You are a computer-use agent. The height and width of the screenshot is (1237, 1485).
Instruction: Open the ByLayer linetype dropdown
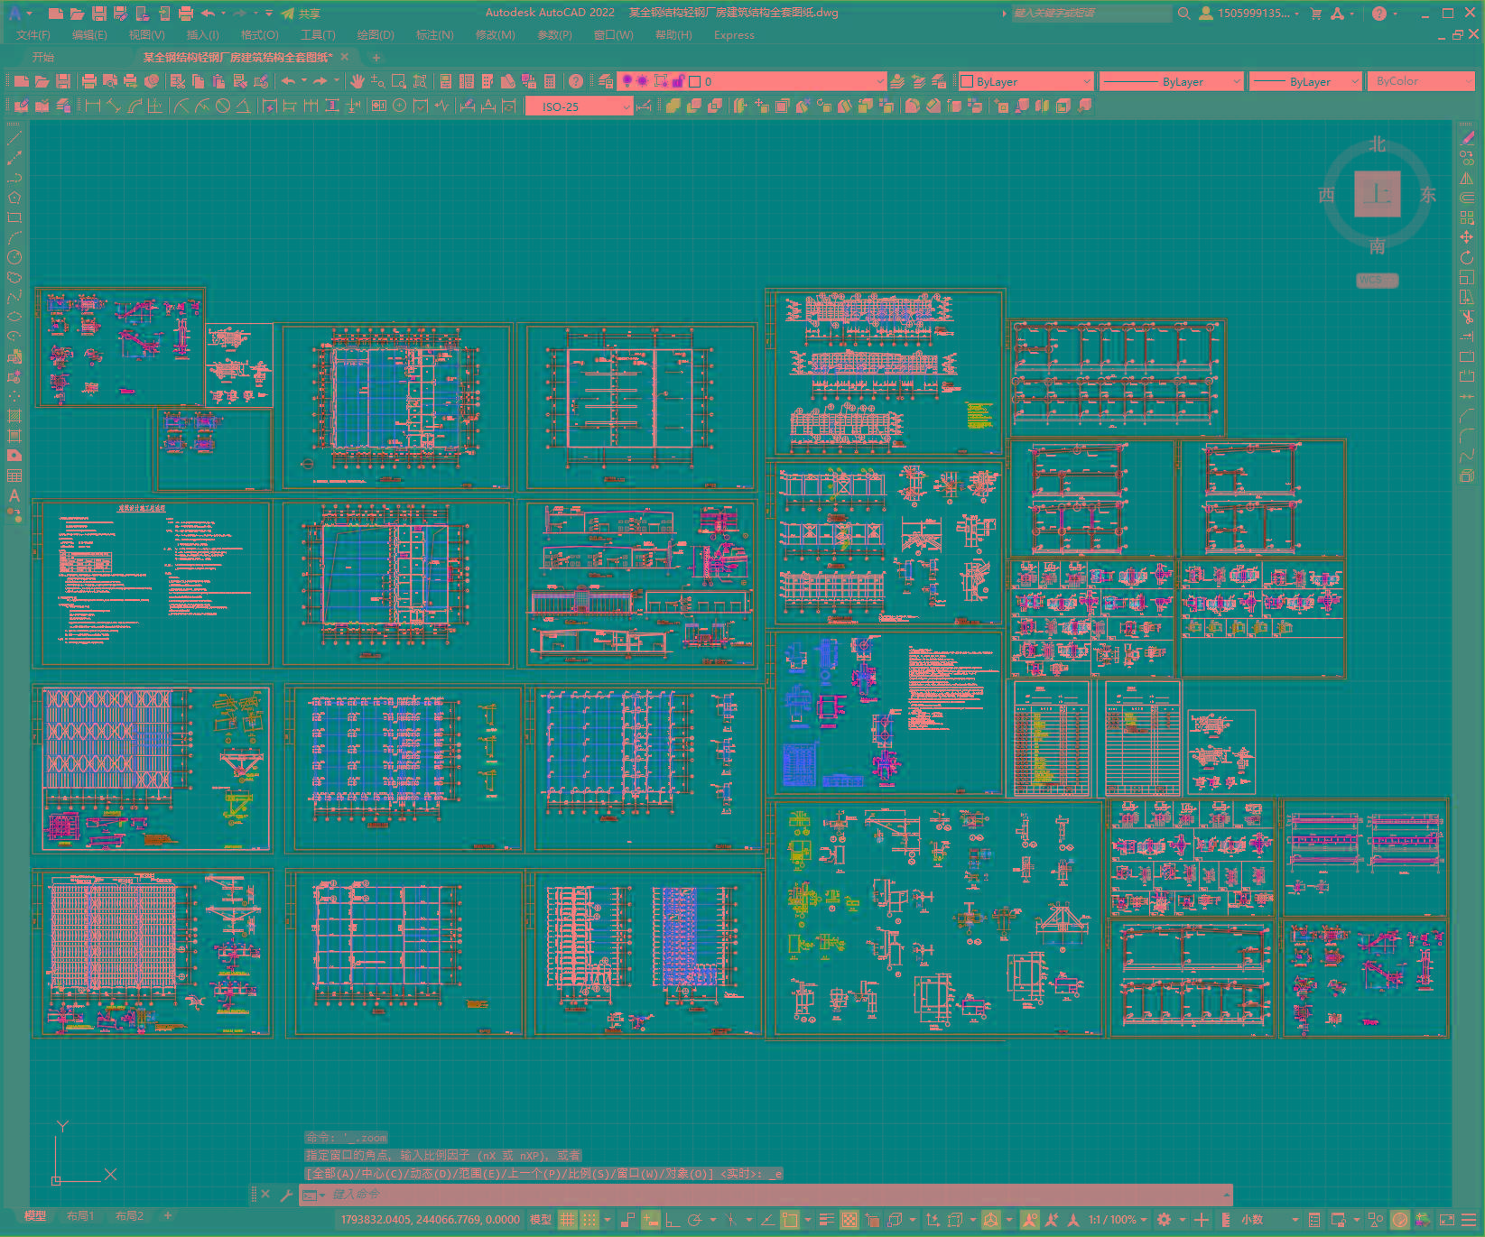pos(1172,81)
